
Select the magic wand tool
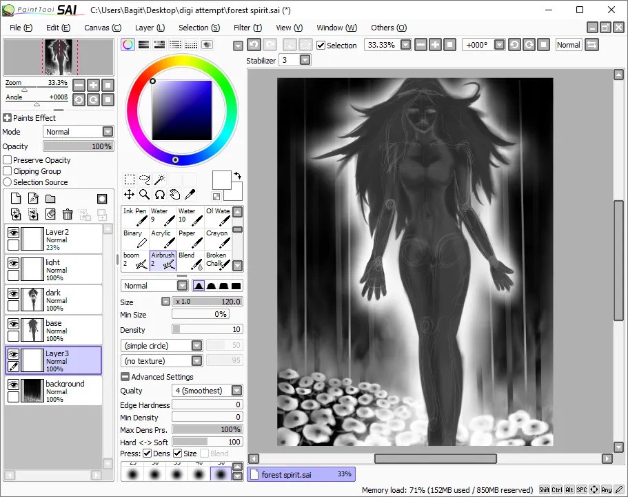[x=160, y=179]
